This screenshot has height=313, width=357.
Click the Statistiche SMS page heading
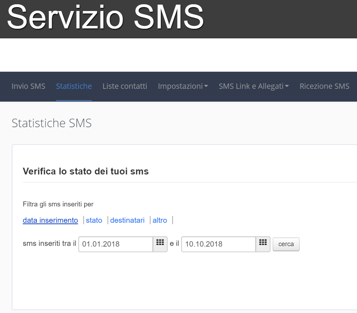[x=52, y=123]
